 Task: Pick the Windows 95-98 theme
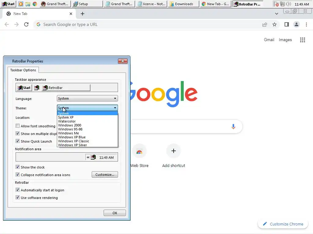[x=87, y=129]
